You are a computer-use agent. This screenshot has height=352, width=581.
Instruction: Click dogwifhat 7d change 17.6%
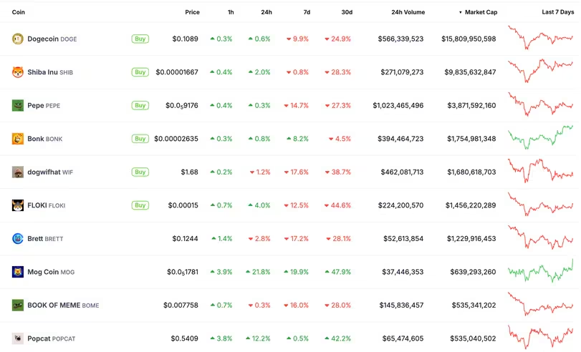tap(296, 172)
